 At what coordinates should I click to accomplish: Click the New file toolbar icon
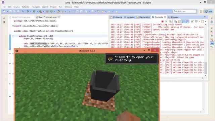tap(4, 11)
